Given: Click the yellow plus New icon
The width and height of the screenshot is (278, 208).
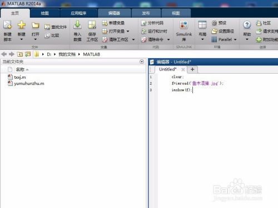Looking at the screenshot, I should click(22, 25).
